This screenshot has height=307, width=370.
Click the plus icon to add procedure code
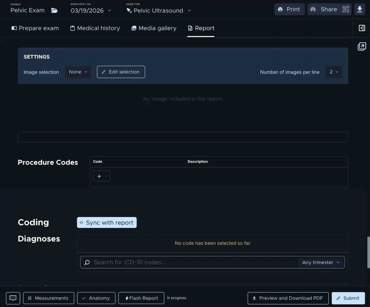click(x=99, y=176)
